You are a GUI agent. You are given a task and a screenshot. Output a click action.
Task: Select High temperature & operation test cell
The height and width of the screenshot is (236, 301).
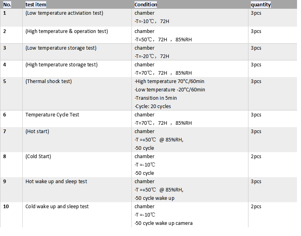pos(66,31)
